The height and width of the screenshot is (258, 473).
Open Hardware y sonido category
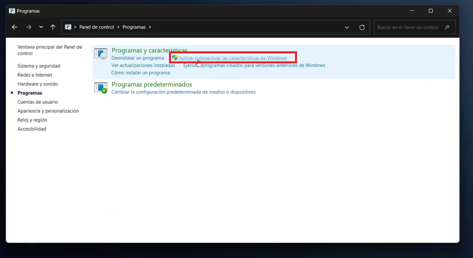[x=38, y=84]
